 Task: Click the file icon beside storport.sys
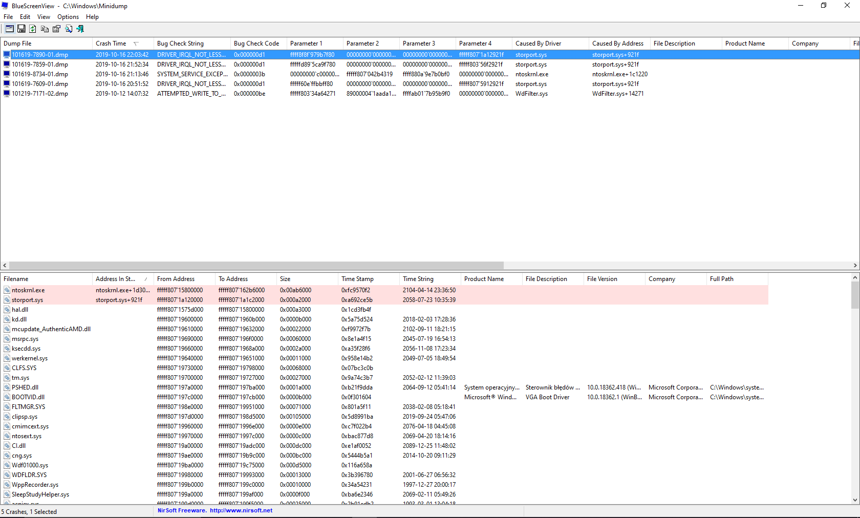[x=7, y=300]
